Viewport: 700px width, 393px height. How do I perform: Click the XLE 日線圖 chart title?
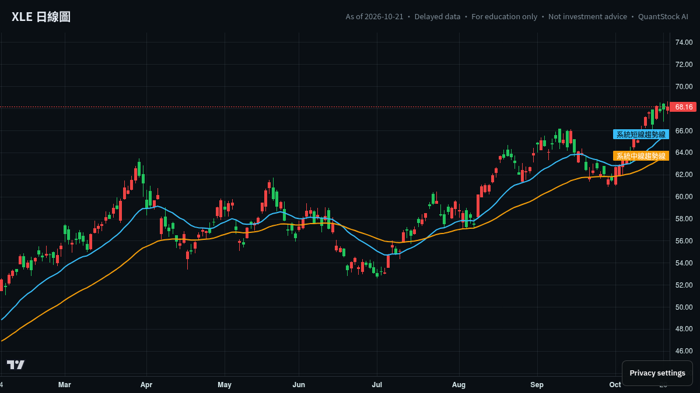[x=41, y=17]
